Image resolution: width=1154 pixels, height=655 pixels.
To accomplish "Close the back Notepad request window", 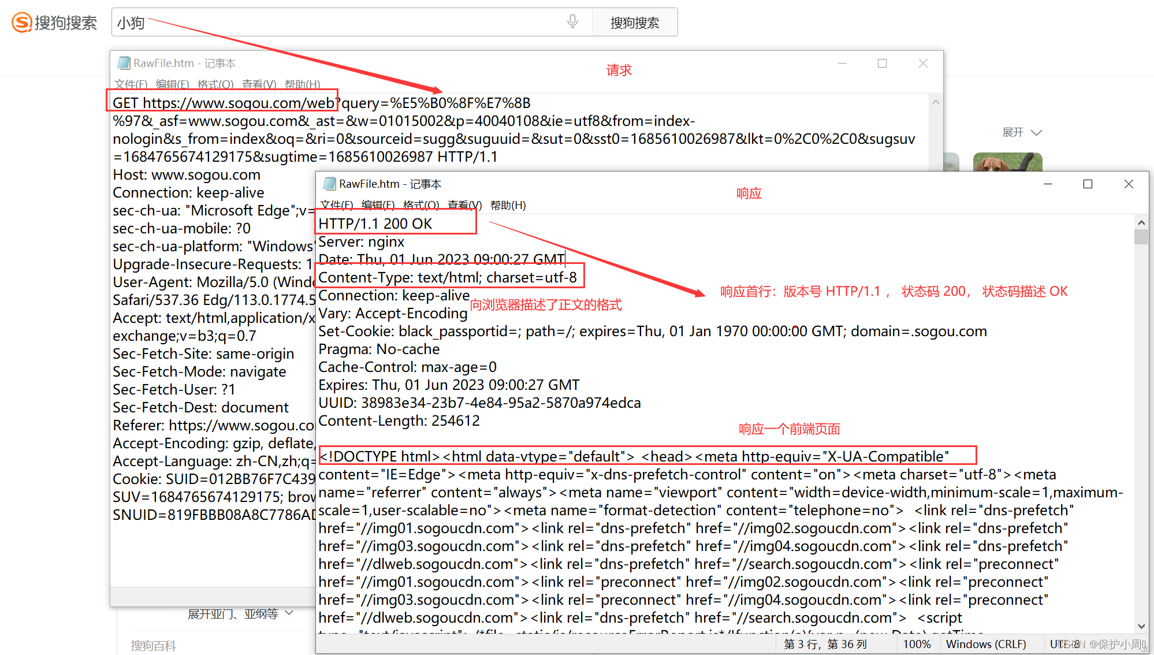I will tap(923, 63).
